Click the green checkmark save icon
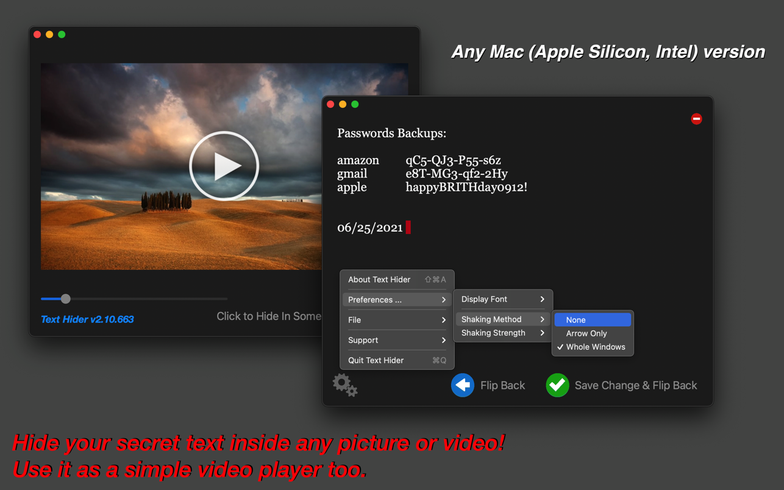 click(x=557, y=385)
